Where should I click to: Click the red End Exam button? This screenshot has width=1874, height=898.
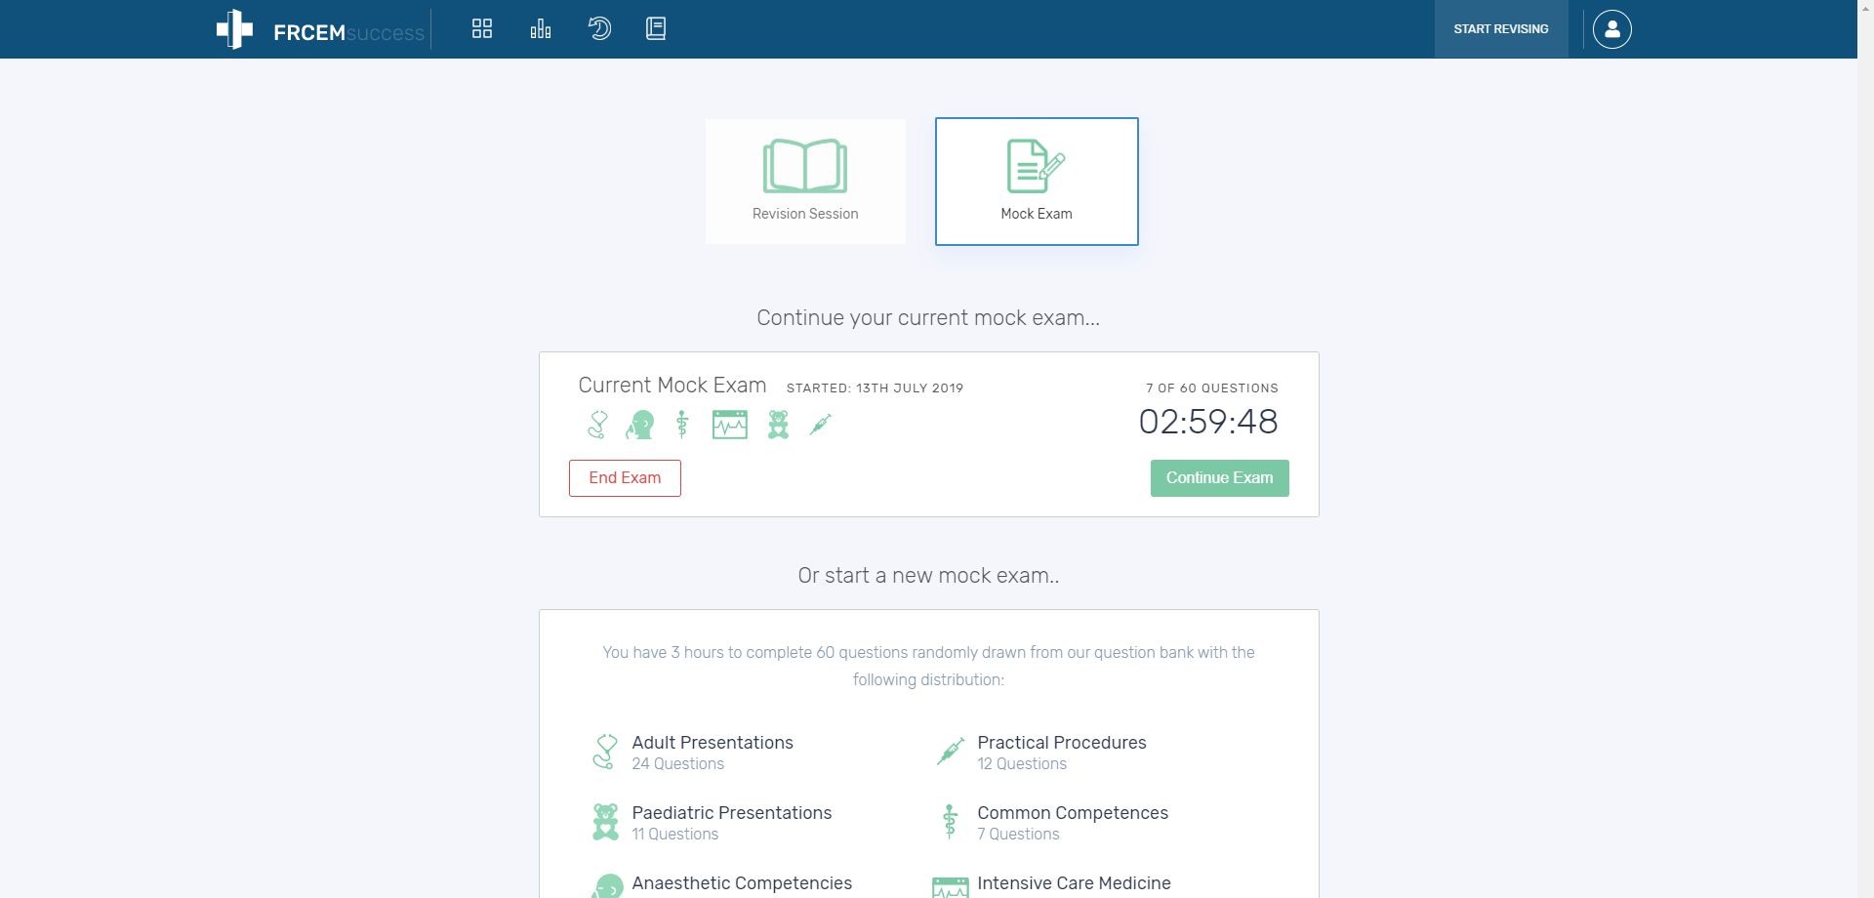[x=625, y=478]
